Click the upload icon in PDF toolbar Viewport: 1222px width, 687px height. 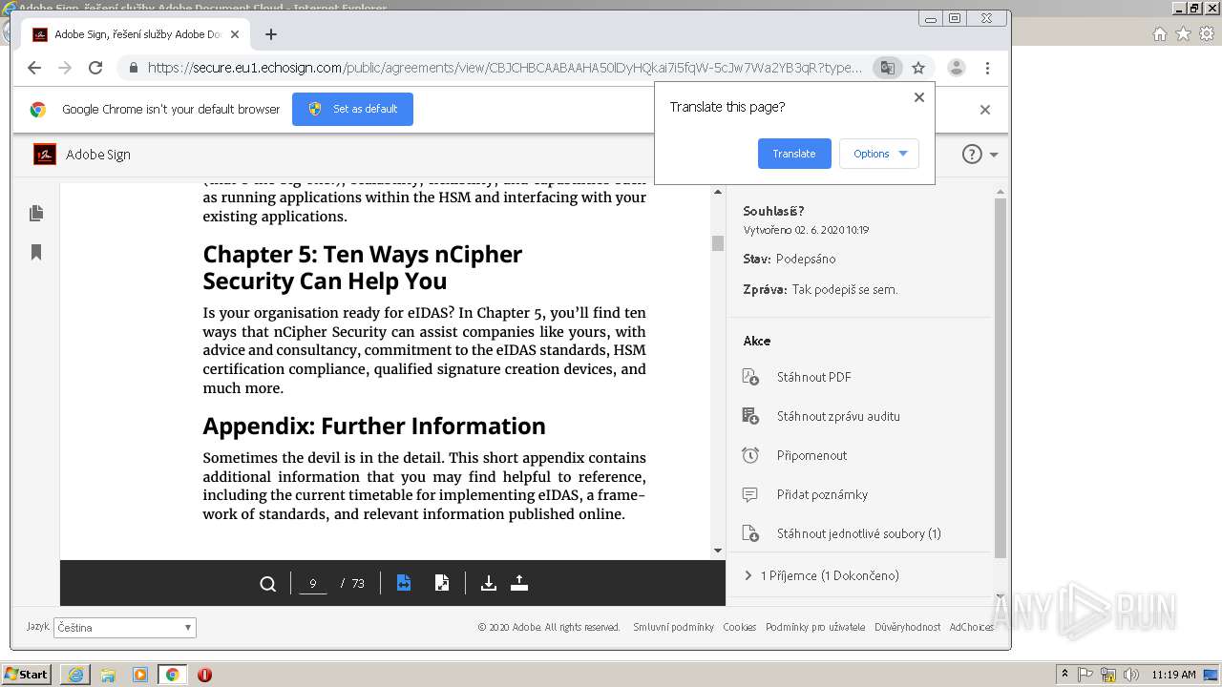519,583
